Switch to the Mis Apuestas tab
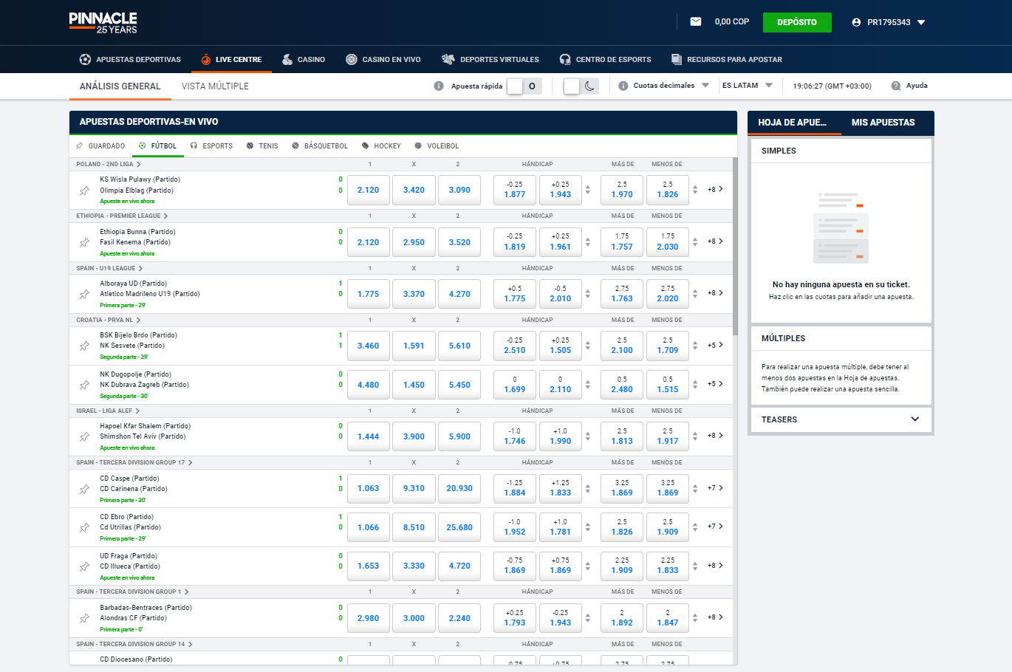The image size is (1012, 672). coord(883,123)
